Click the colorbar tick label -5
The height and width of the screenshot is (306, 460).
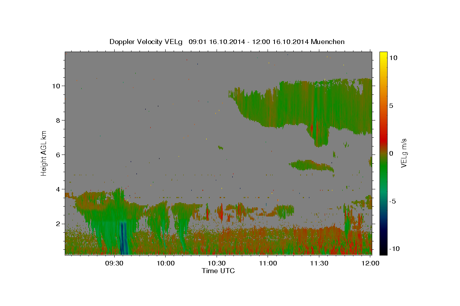(x=393, y=201)
